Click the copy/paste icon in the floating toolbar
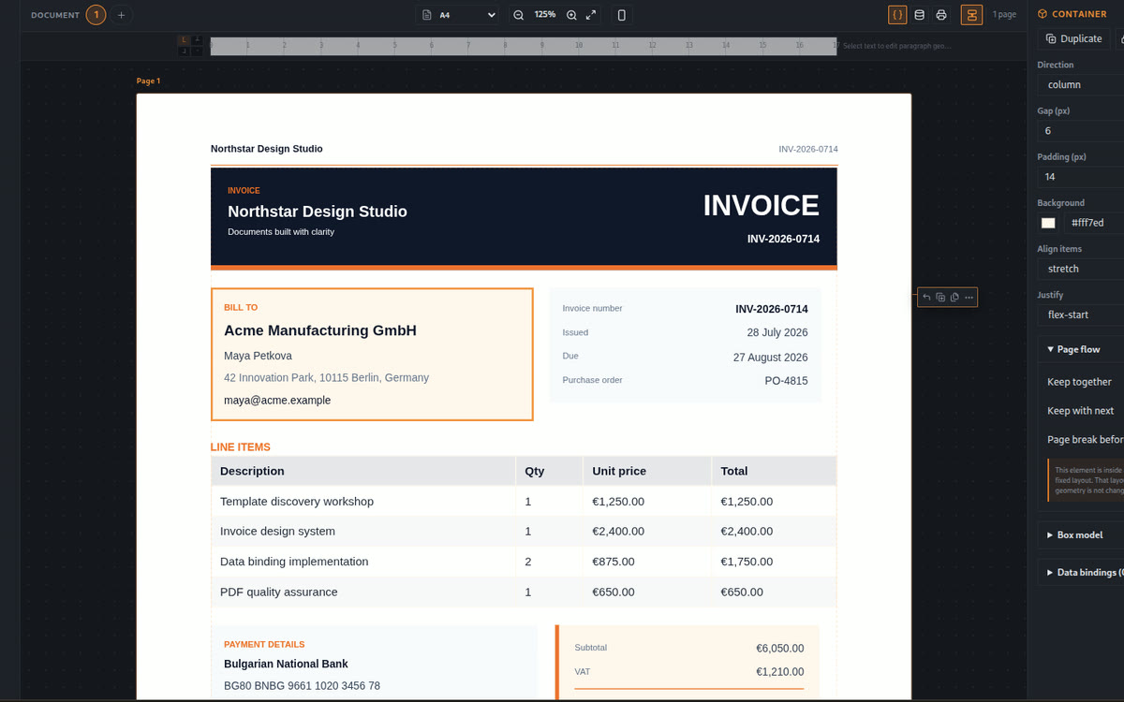The height and width of the screenshot is (702, 1124). click(954, 297)
